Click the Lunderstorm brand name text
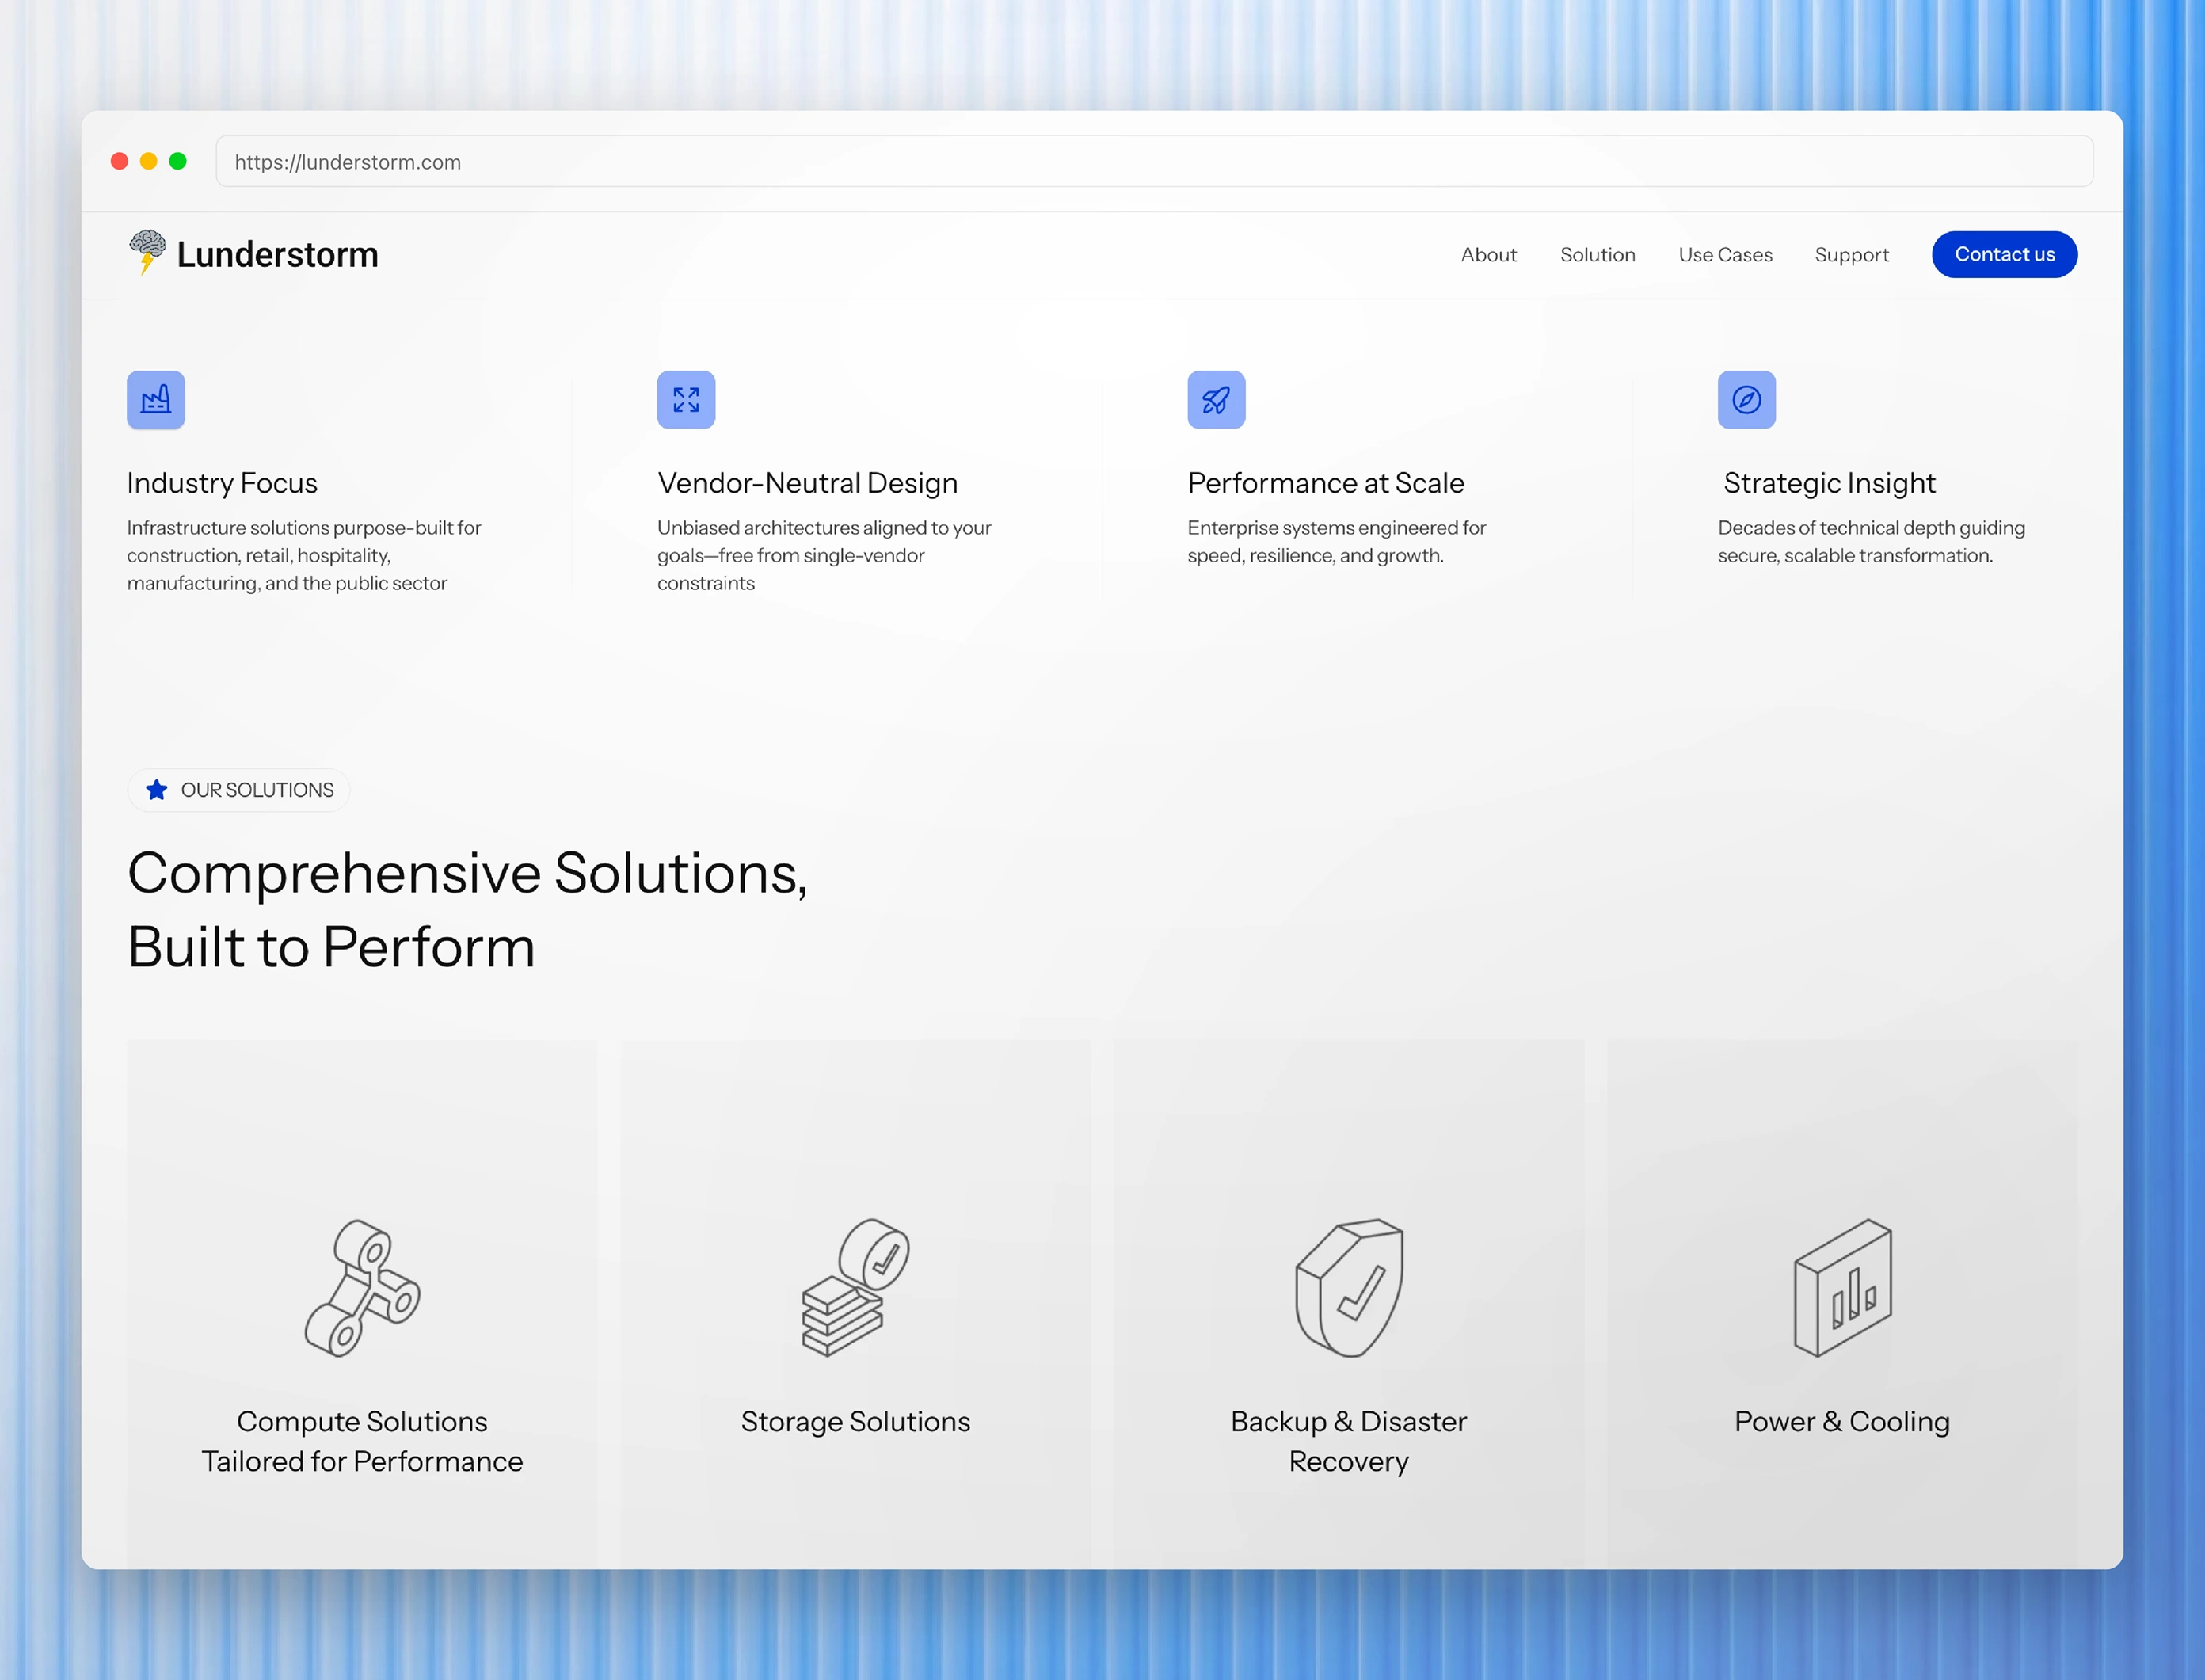Image resolution: width=2205 pixels, height=1680 pixels. [x=278, y=255]
